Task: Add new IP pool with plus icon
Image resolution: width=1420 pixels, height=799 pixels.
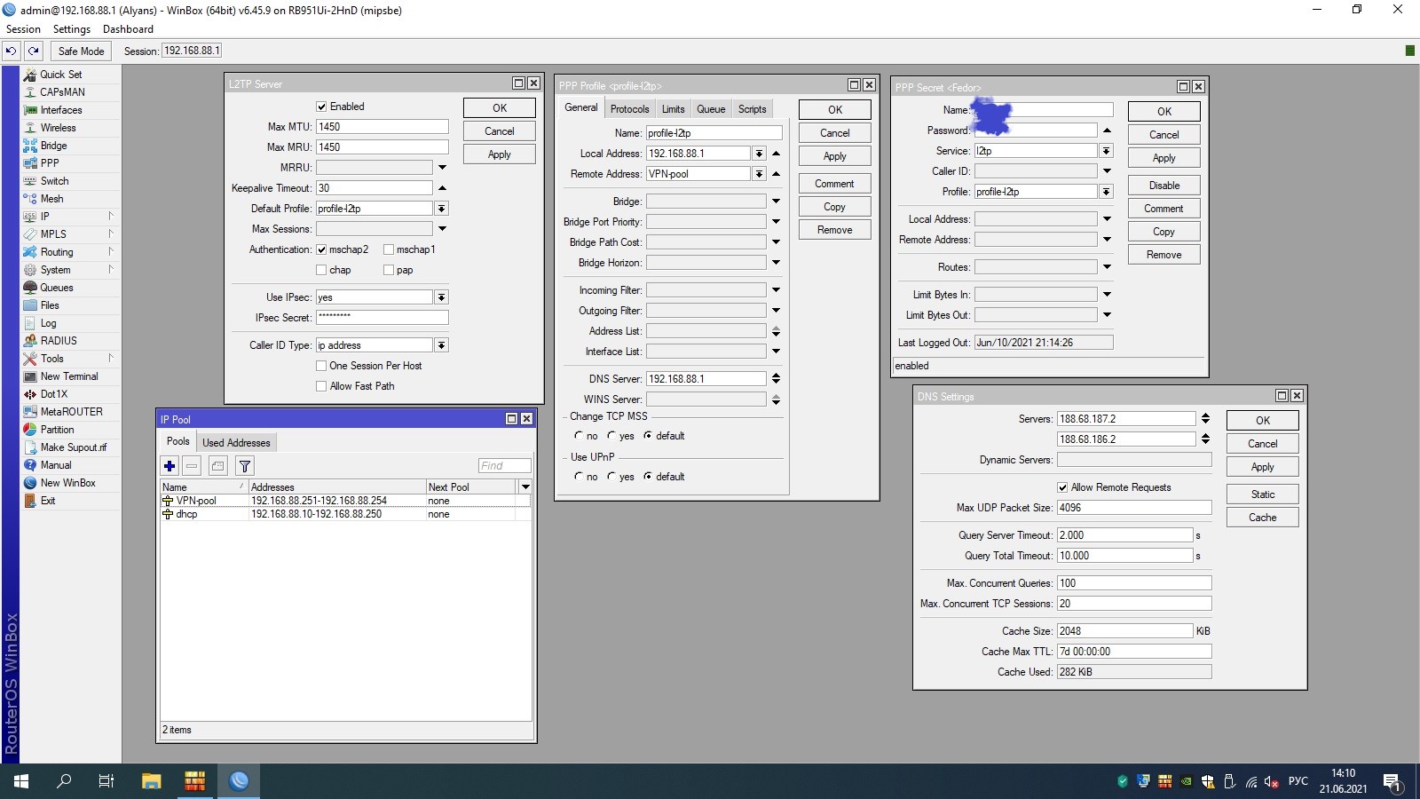Action: (x=170, y=465)
